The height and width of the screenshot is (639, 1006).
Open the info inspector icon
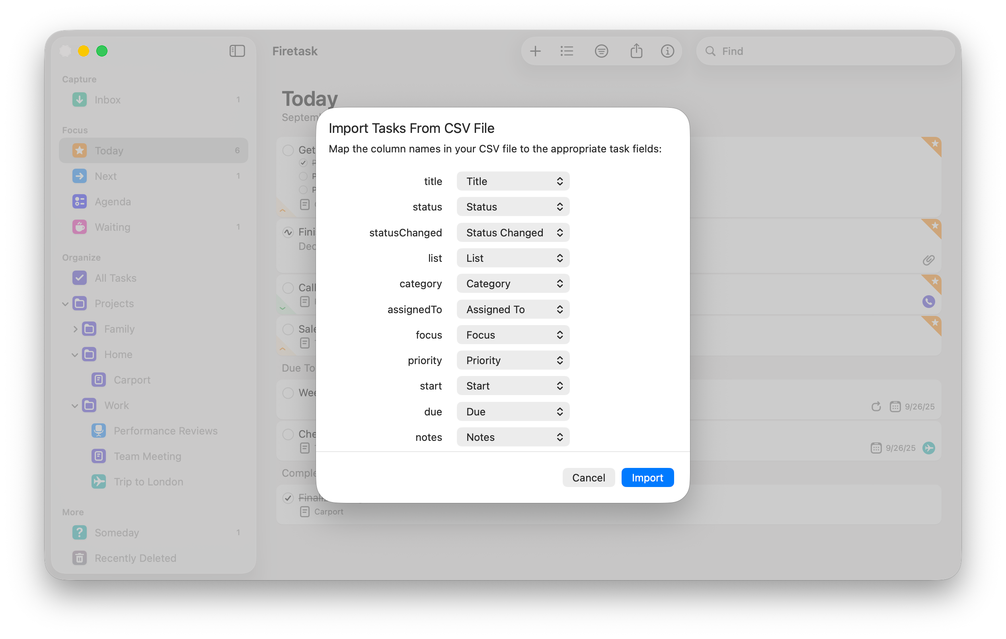click(667, 51)
